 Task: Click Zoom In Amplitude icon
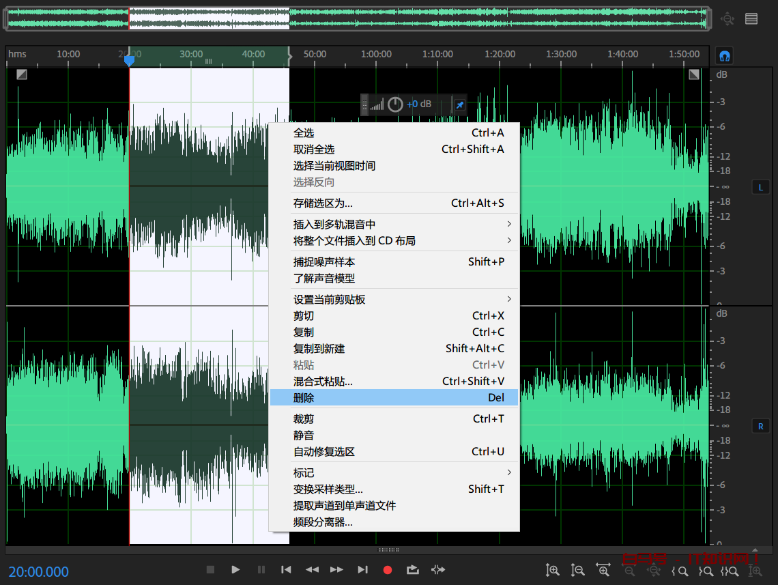point(553,570)
